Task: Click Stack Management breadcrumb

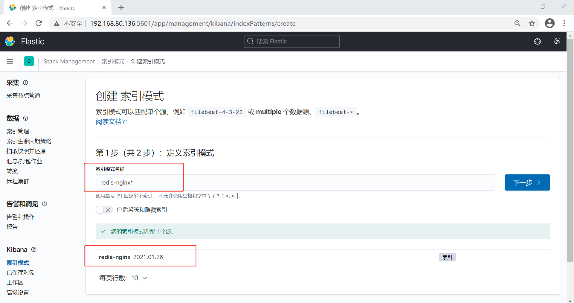Action: (69, 61)
